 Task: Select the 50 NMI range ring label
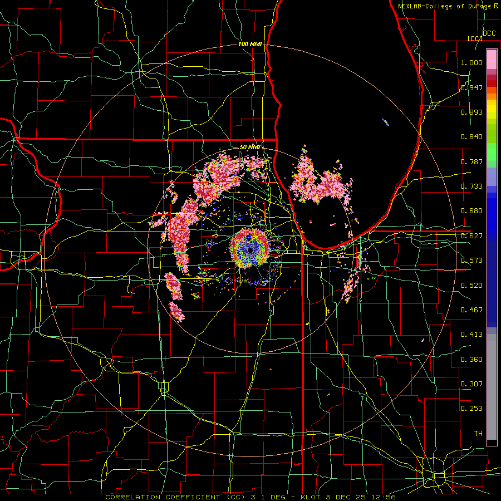click(x=250, y=147)
